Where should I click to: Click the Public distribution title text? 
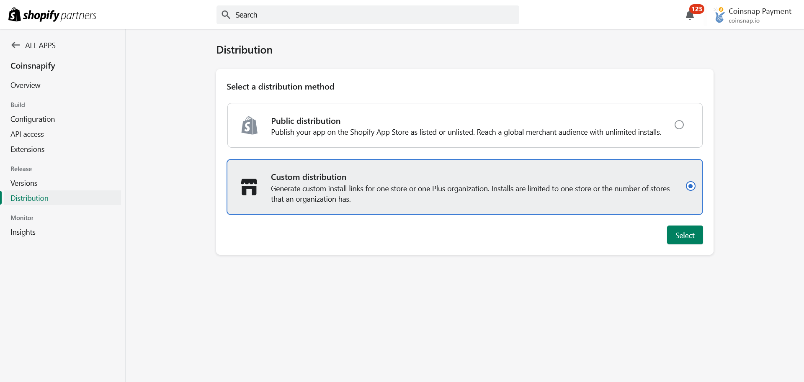coord(306,121)
